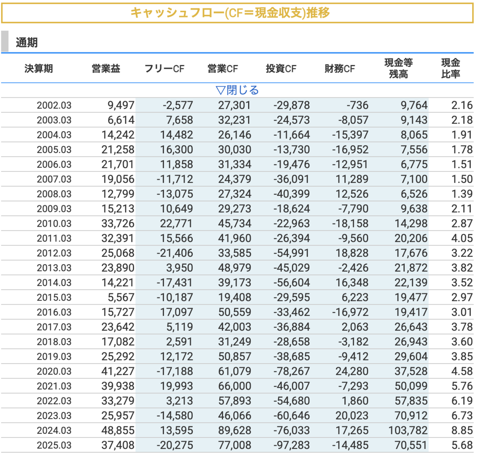Click cash balance value 103,782
The height and width of the screenshot is (453, 477).
pos(408,430)
